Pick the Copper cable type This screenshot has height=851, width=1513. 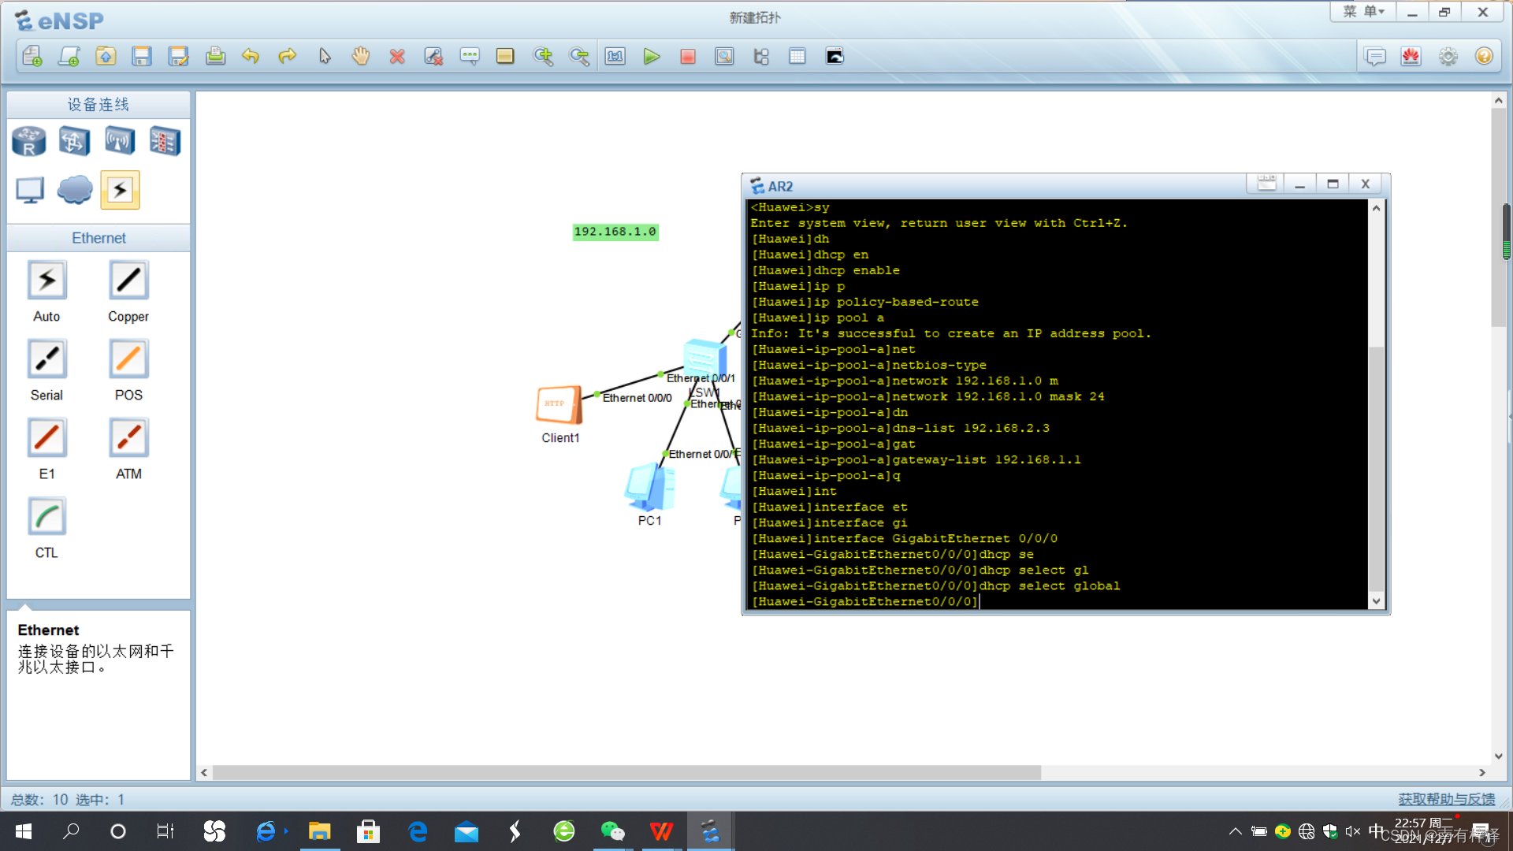click(x=128, y=281)
